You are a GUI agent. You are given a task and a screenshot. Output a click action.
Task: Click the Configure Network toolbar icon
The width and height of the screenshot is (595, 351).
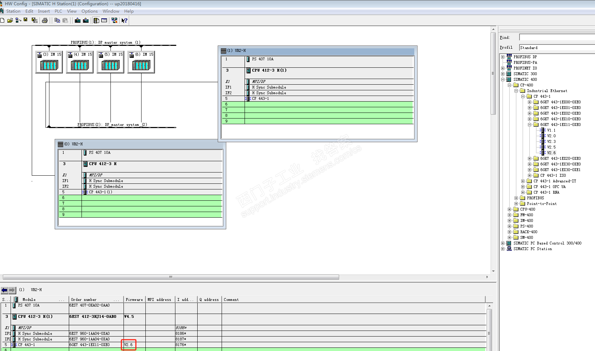[x=114, y=20]
